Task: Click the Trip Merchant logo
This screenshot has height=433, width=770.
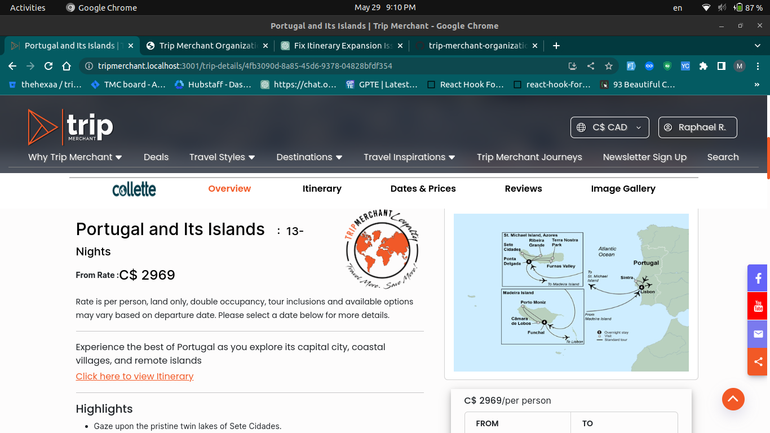Action: tap(70, 127)
